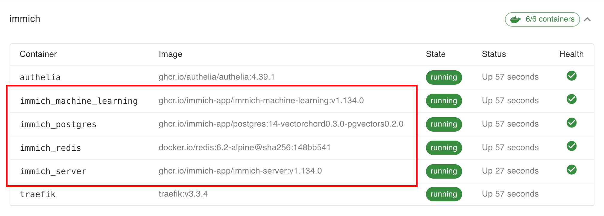
Task: Click the Container column header
Action: click(x=38, y=54)
